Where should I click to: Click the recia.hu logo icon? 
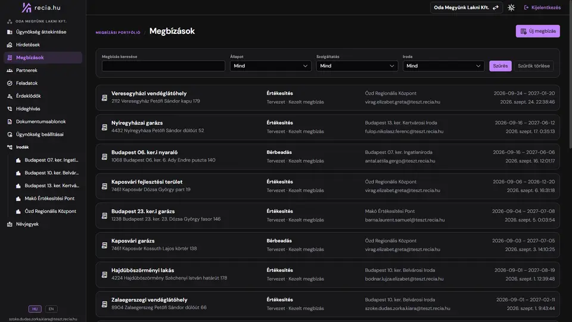coord(27,7)
